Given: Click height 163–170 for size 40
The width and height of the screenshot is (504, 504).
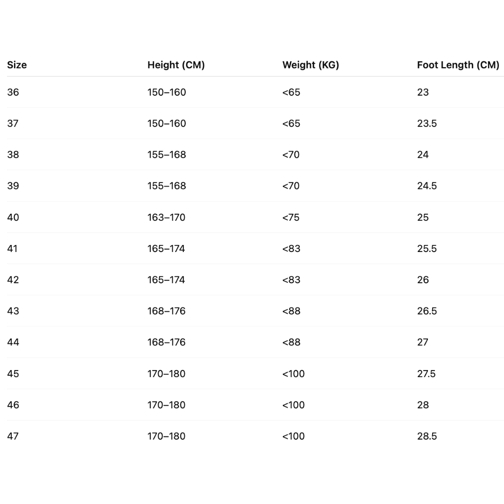Looking at the screenshot, I should (x=166, y=217).
